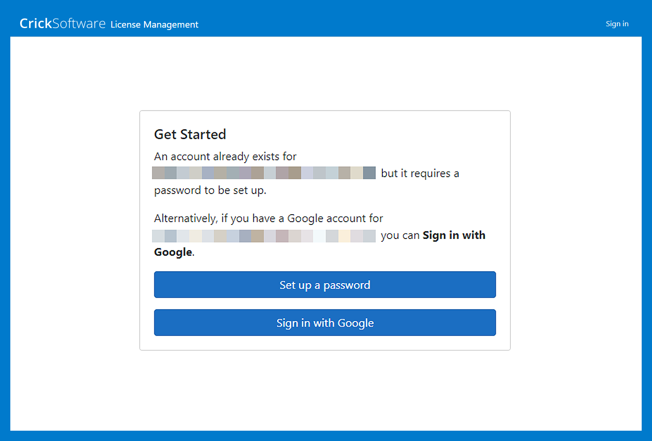Screen dimensions: 652x441
Task: Click the 'you can' text before Sign in
Action: [x=400, y=235]
